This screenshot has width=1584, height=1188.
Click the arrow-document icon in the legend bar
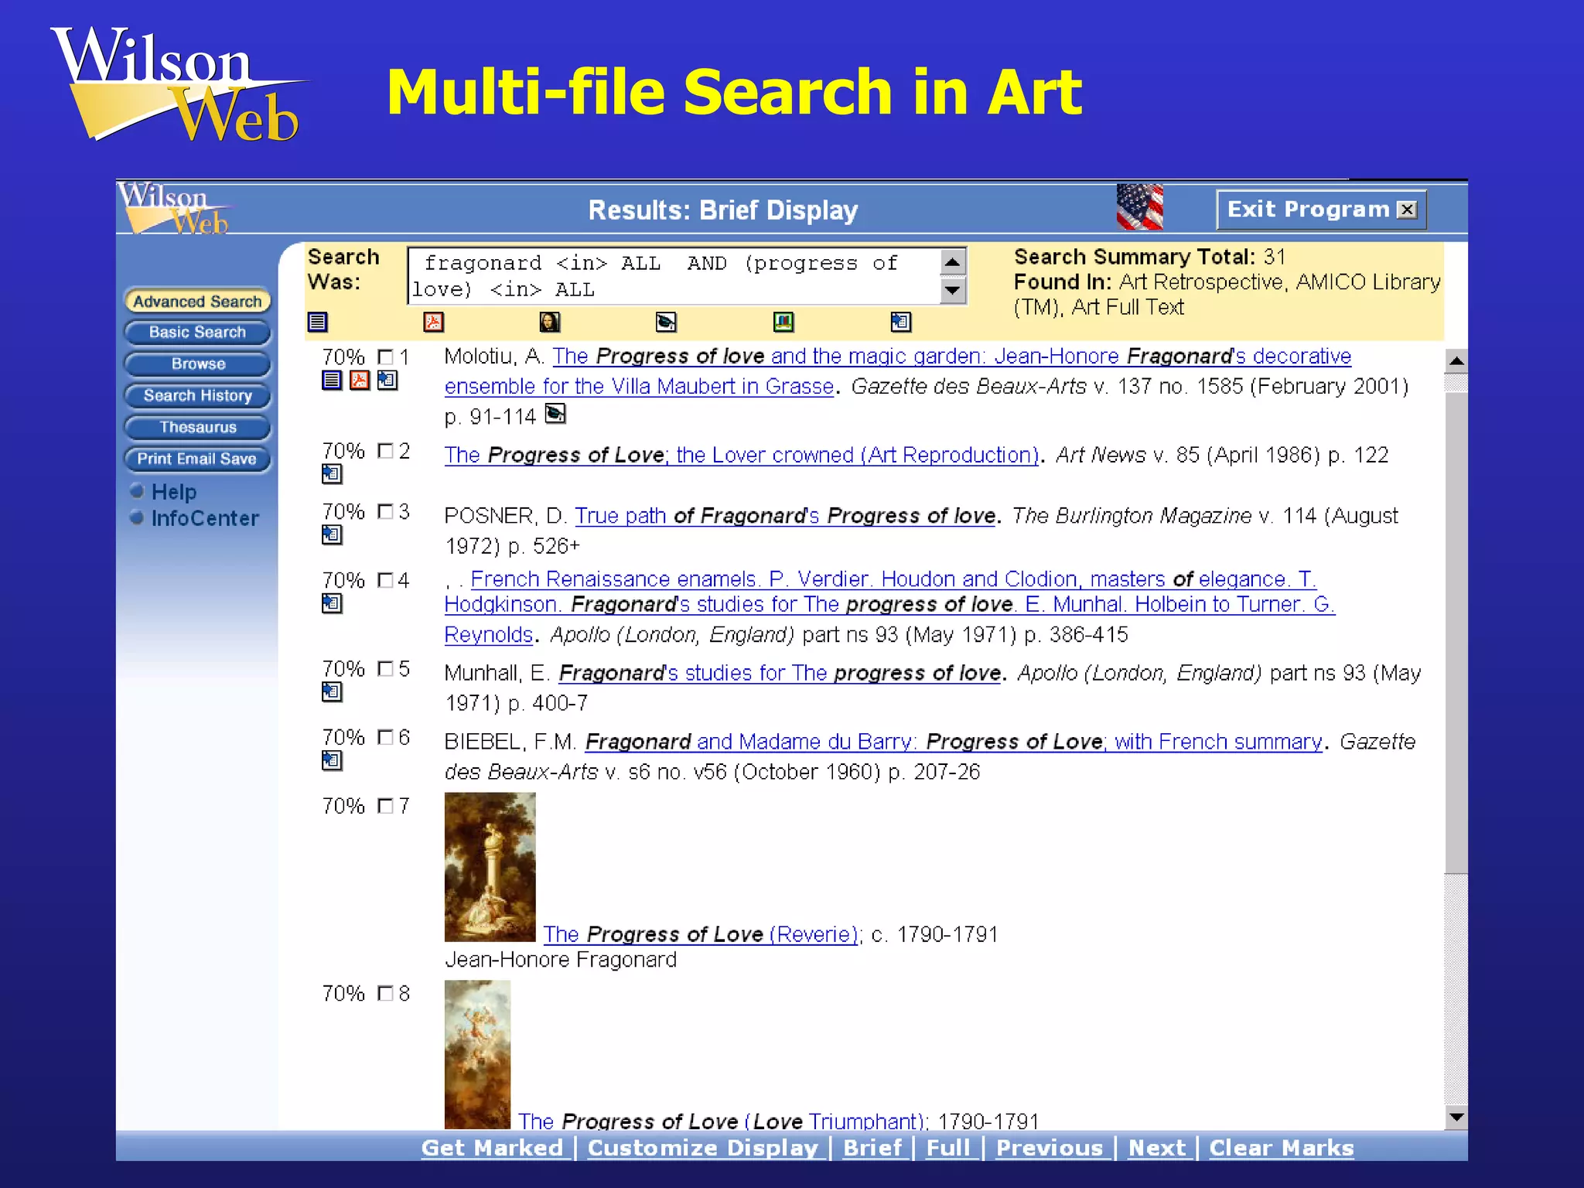901,322
